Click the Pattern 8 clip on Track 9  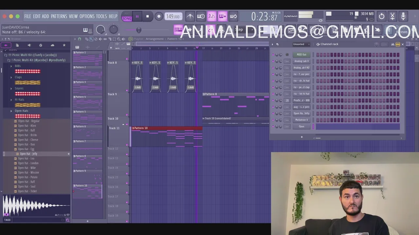tap(236, 104)
